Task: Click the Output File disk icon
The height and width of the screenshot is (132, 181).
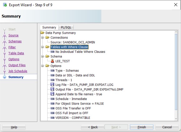Action: tap(52, 89)
